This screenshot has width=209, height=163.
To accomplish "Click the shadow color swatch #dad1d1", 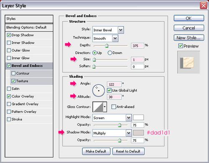I will pos(138,133).
